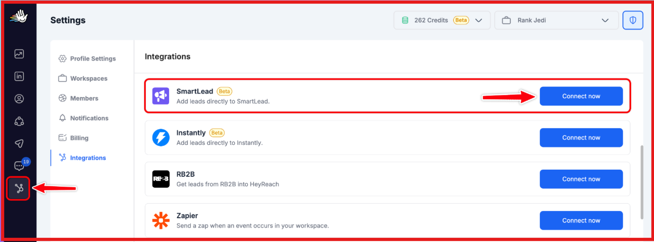Expand the 262 Credits dropdown
This screenshot has height=242, width=654.
click(x=442, y=21)
